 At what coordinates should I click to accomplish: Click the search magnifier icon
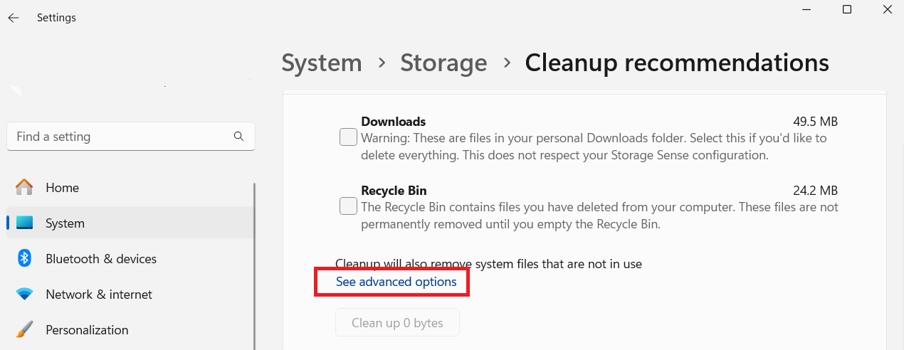pyautogui.click(x=238, y=137)
